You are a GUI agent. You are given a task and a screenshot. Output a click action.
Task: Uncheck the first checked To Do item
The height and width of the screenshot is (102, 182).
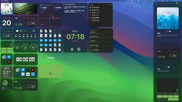tap(90, 7)
